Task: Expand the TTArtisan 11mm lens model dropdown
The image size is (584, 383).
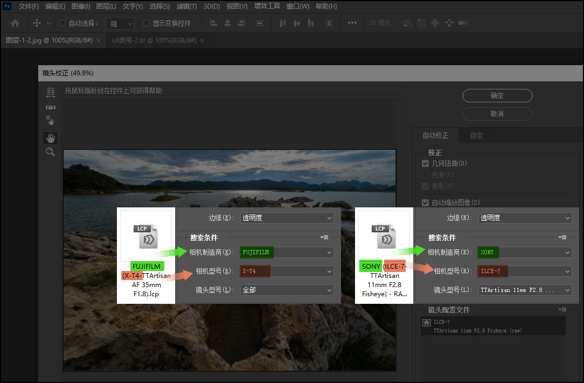Action: pyautogui.click(x=525, y=290)
